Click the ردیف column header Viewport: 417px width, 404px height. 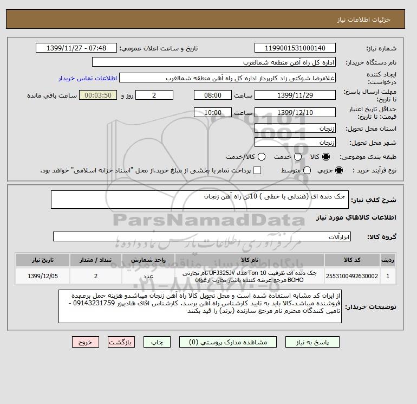(x=388, y=260)
